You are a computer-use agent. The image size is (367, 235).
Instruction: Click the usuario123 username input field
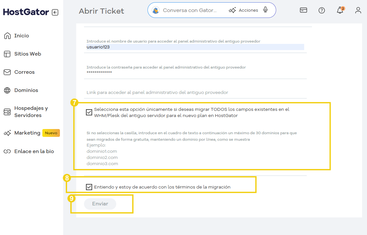click(195, 47)
